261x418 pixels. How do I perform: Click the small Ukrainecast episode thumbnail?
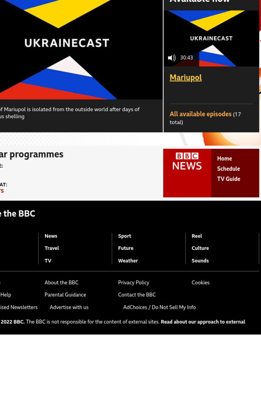(x=211, y=39)
